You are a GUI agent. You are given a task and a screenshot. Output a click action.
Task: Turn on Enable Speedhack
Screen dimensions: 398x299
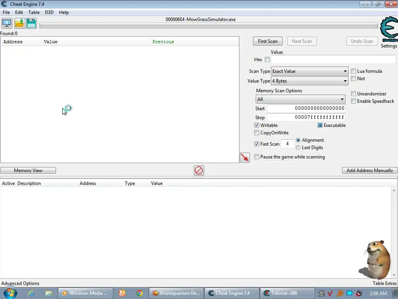click(353, 101)
